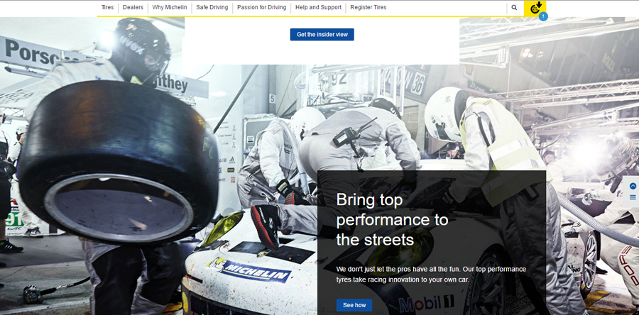Click the Bring top performance headline

click(392, 219)
